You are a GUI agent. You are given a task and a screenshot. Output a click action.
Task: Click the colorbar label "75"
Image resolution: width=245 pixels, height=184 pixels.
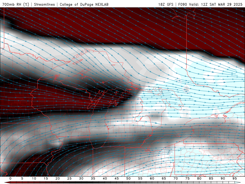(187, 178)
